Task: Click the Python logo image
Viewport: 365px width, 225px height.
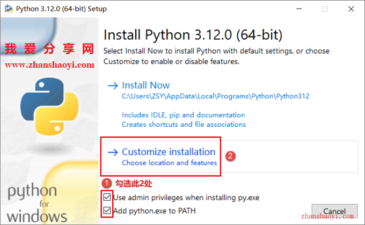Action: 49,107
